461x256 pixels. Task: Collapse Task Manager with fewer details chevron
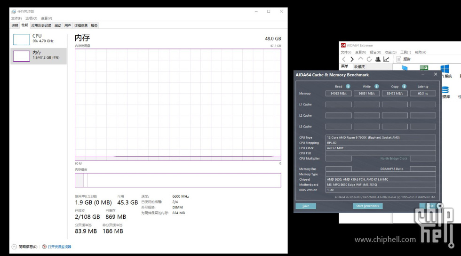tap(14, 247)
